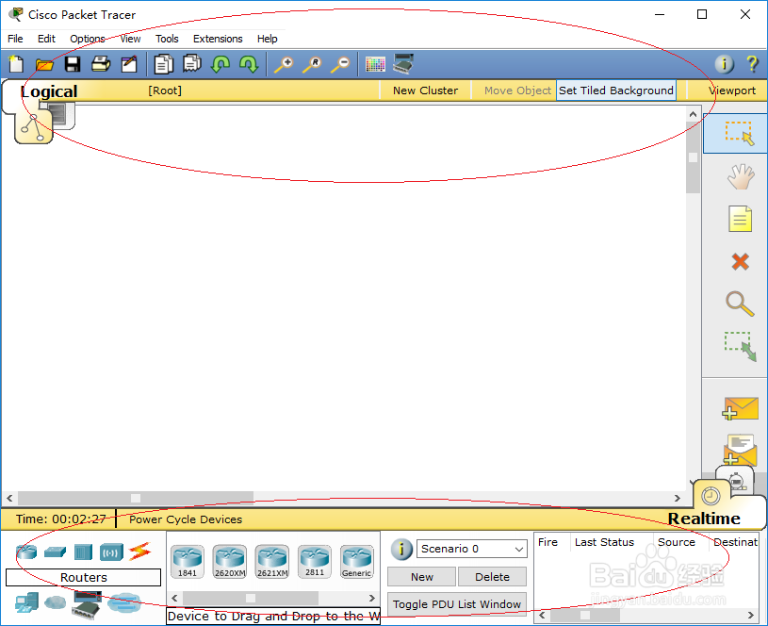Open the network information icon
The height and width of the screenshot is (626, 768).
click(x=725, y=64)
